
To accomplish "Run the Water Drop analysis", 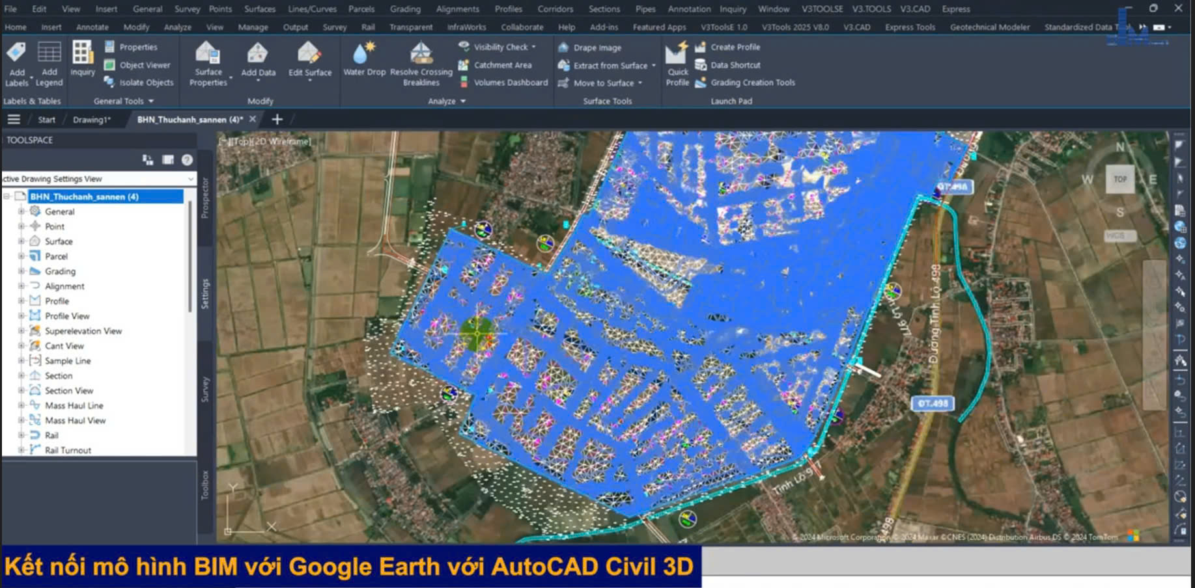I will pos(364,59).
